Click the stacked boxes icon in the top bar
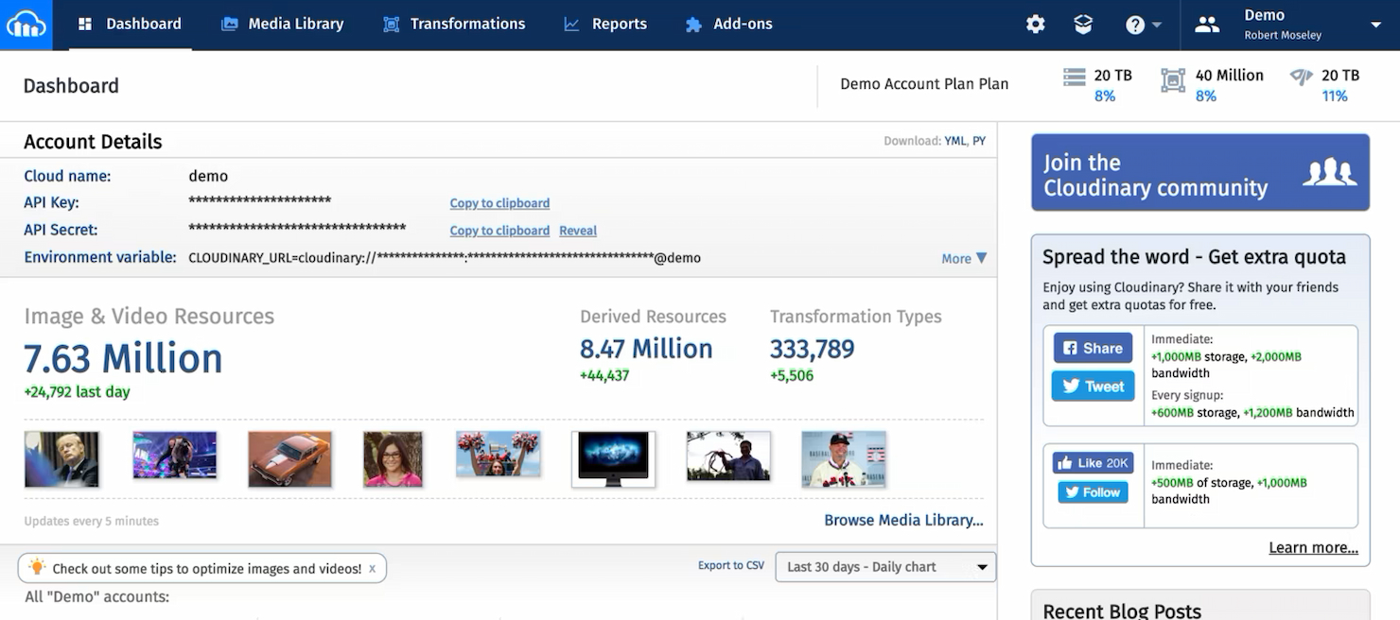 tap(1083, 25)
